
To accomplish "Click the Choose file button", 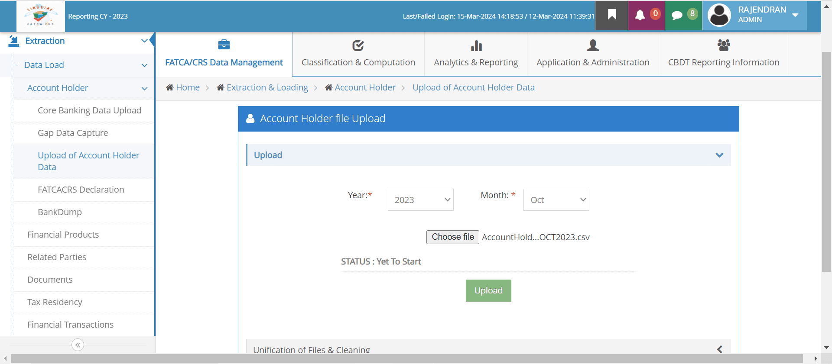I will click(x=453, y=237).
